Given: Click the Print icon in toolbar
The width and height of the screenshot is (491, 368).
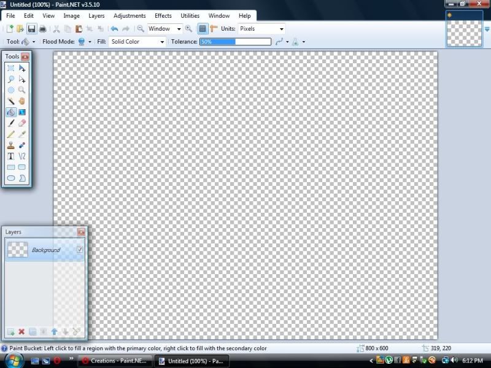Looking at the screenshot, I should [42, 29].
